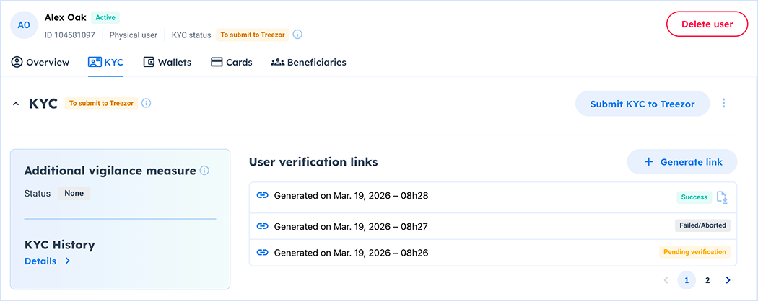Viewport: 758px width, 301px height.
Task: Switch to the Beneficiaries tab
Action: pos(308,62)
